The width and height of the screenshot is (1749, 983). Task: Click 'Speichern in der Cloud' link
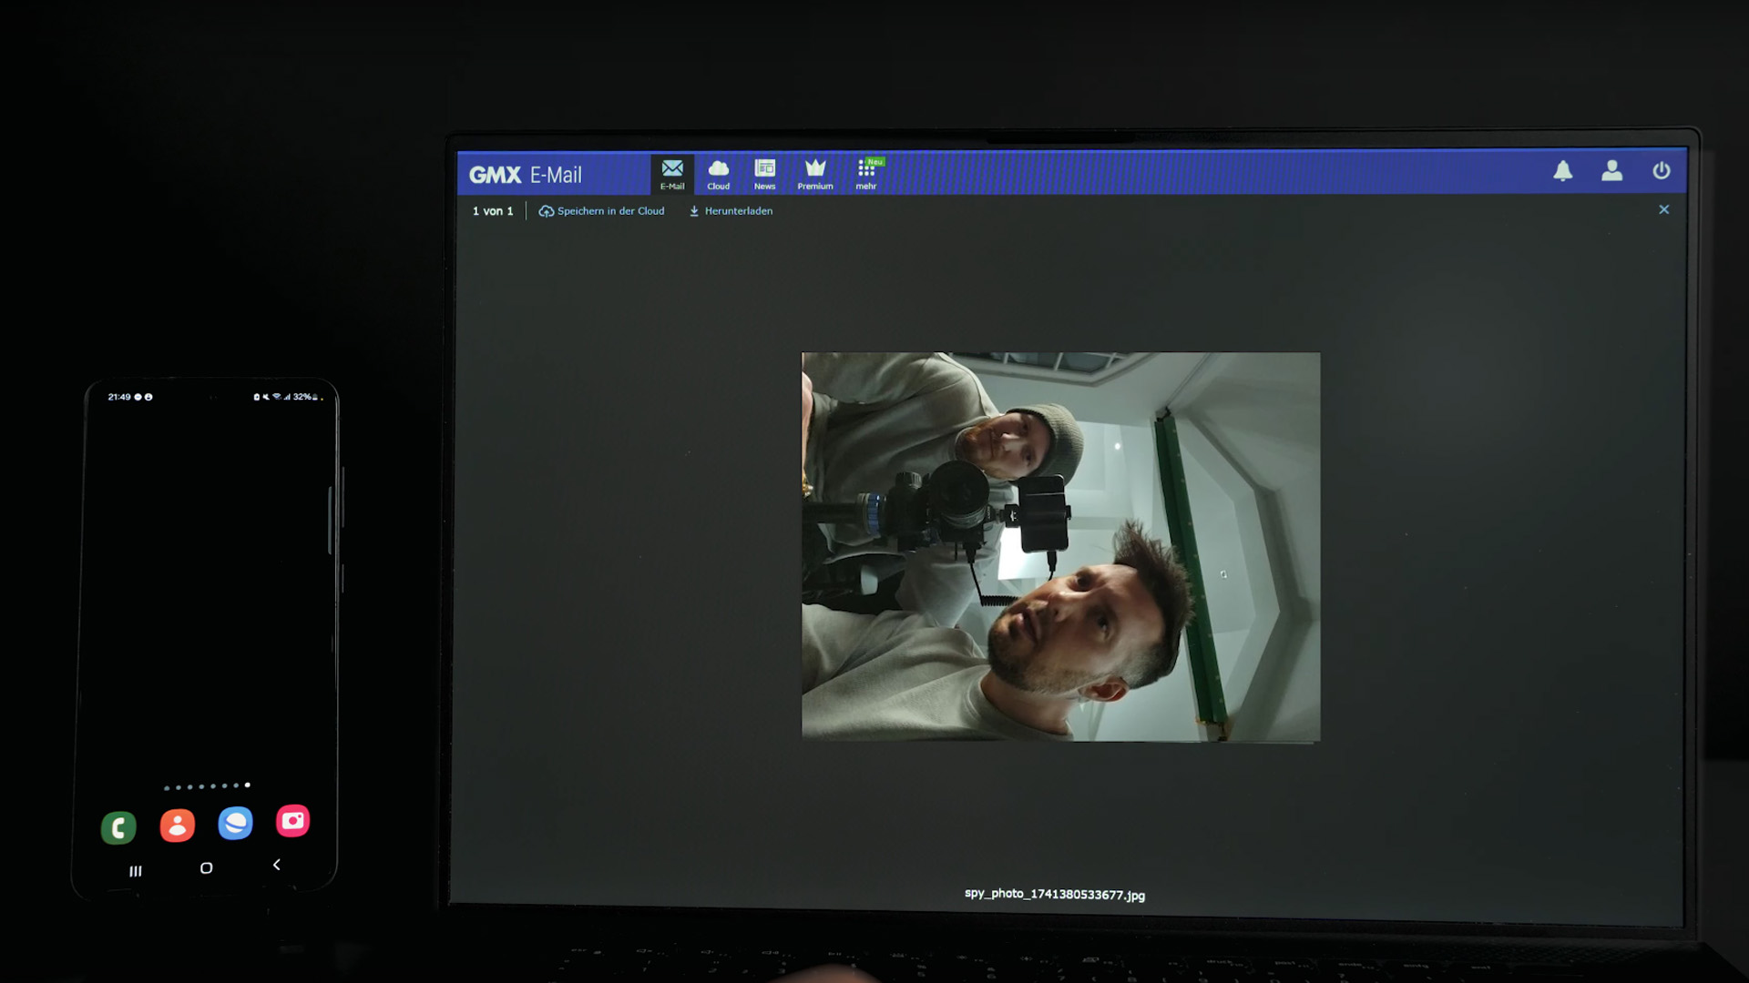click(601, 211)
